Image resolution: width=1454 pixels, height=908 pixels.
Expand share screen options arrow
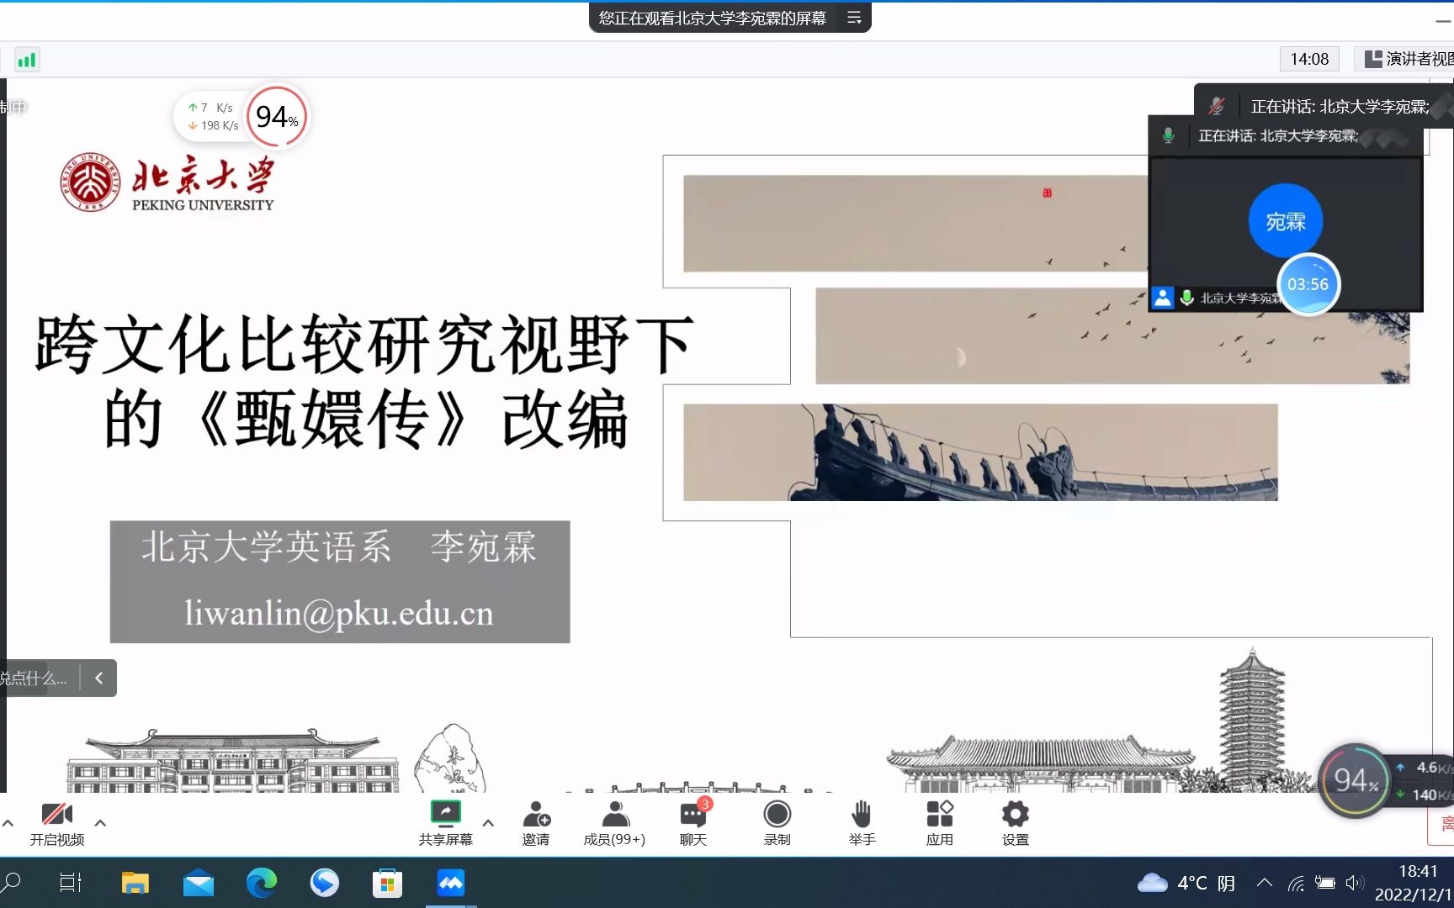point(488,823)
